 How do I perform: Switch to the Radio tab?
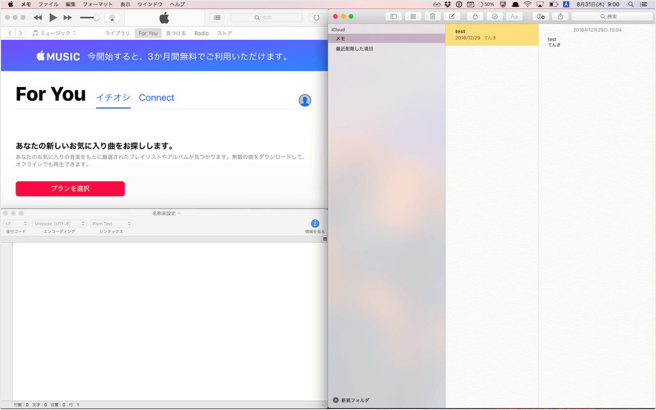pos(201,33)
